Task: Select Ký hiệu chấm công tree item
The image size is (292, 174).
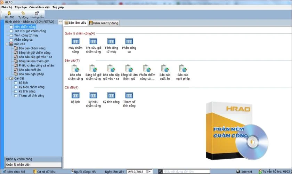Action: [x=32, y=87]
